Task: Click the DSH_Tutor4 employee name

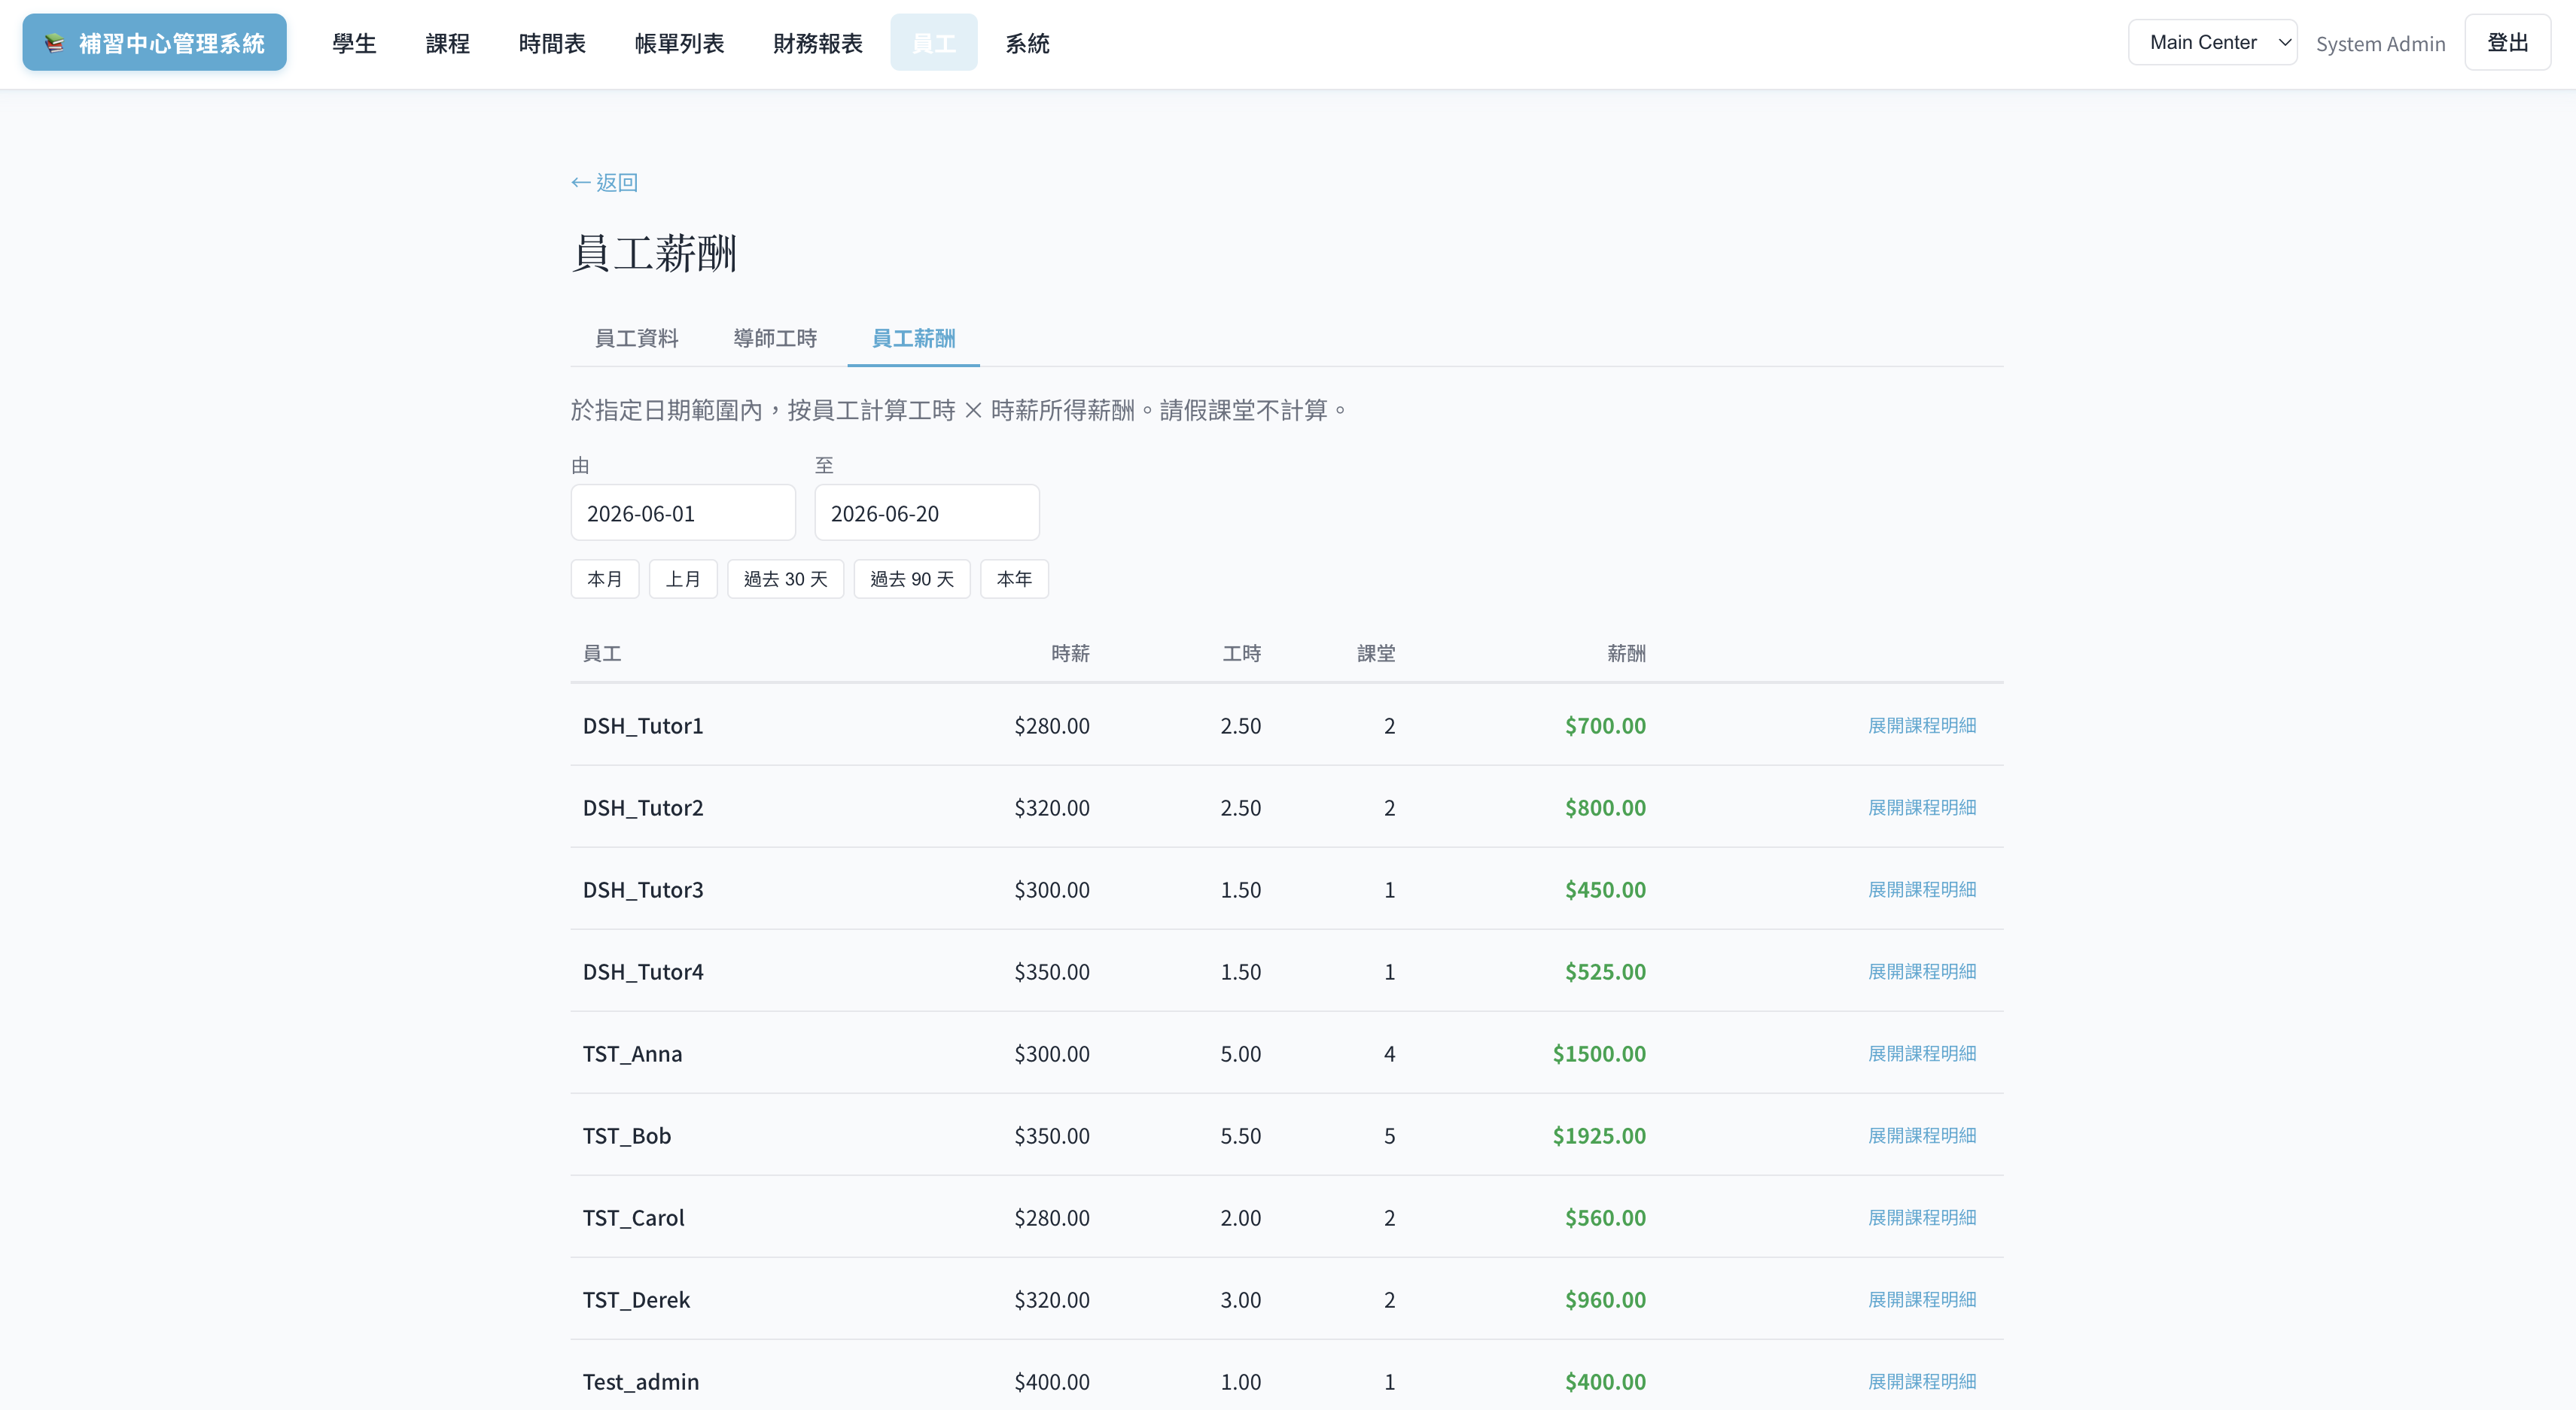Action: (x=643, y=971)
